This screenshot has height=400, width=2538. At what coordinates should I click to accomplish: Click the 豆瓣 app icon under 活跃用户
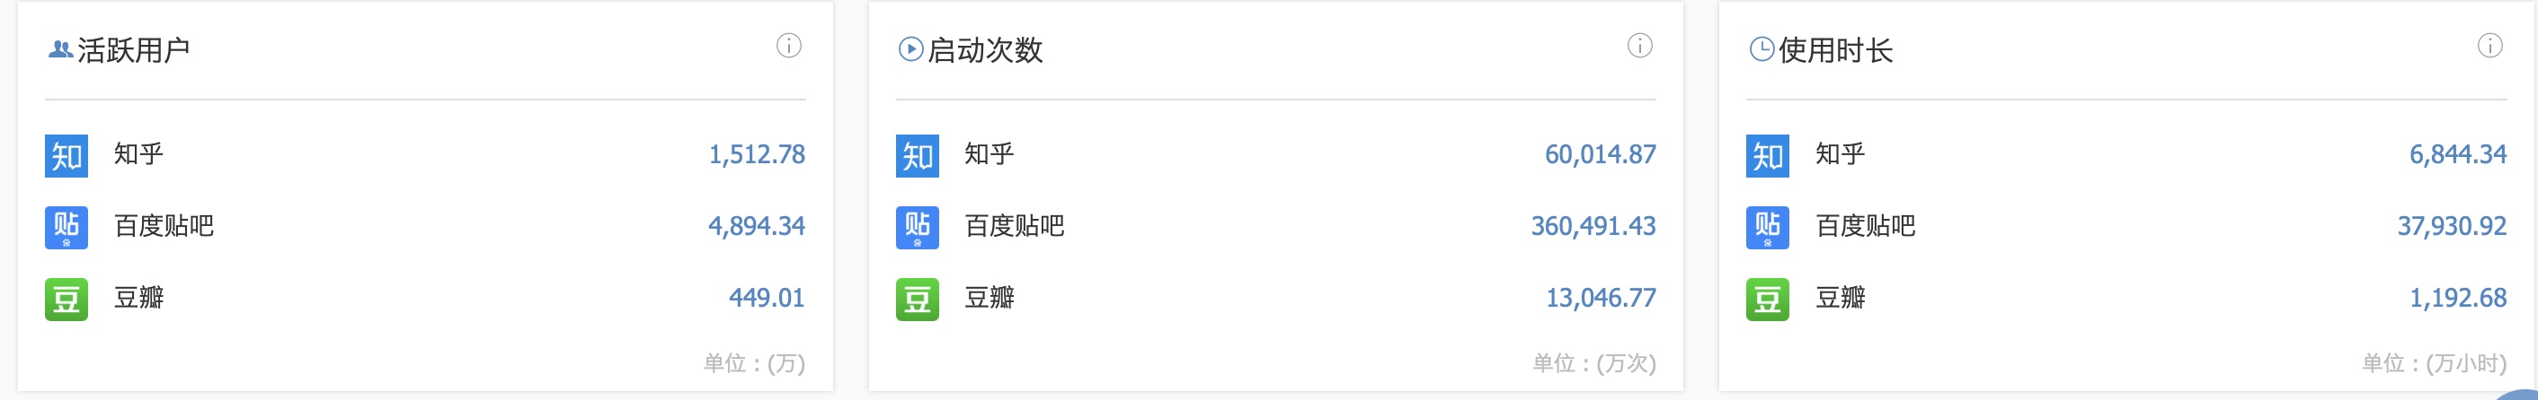66,299
